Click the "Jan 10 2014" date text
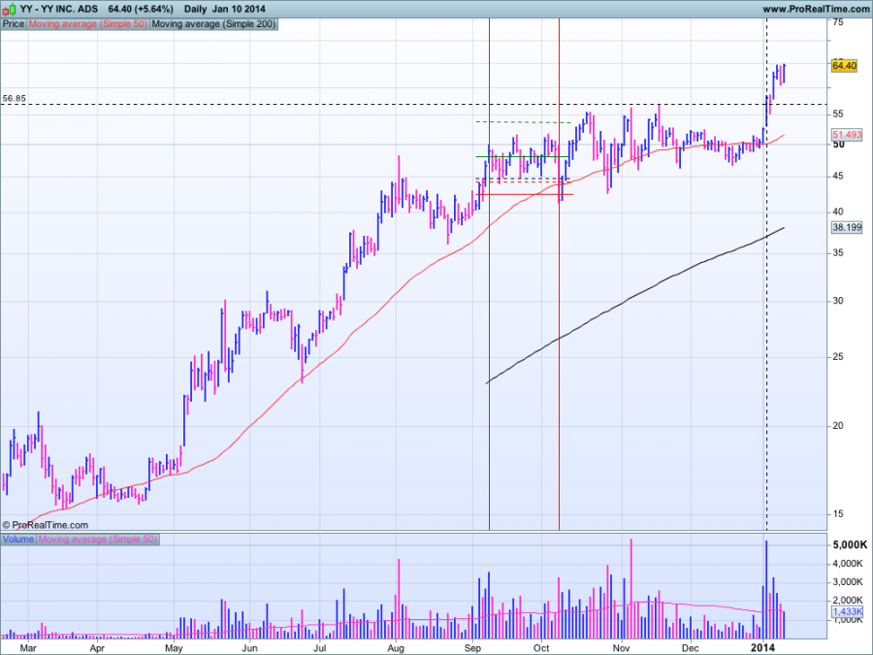The image size is (873, 655). tap(239, 9)
